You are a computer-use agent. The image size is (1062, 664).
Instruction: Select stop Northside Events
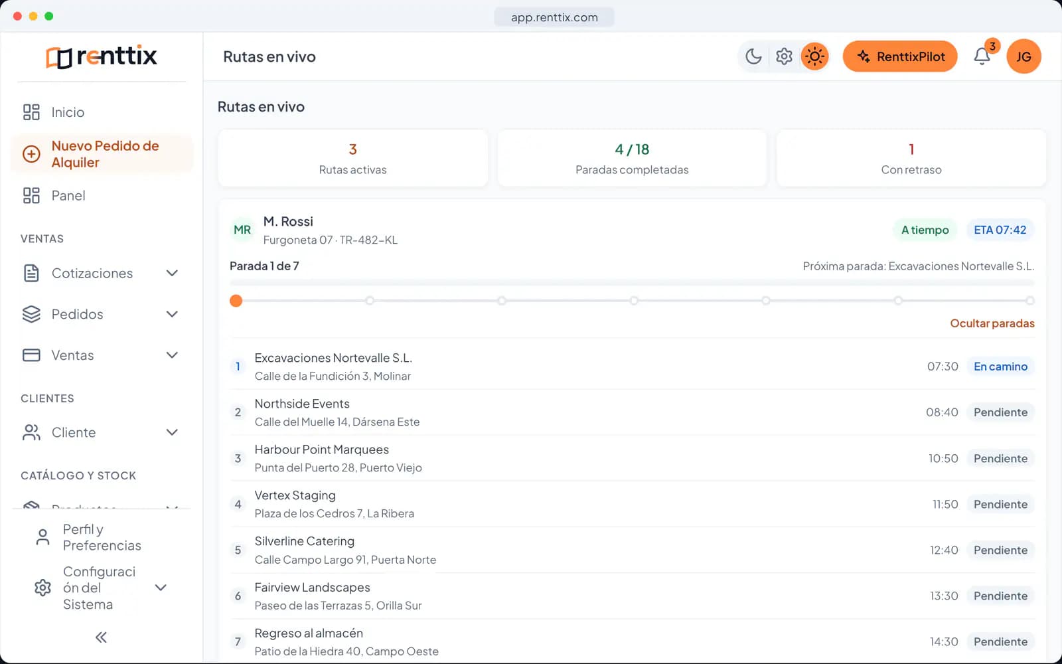point(632,412)
